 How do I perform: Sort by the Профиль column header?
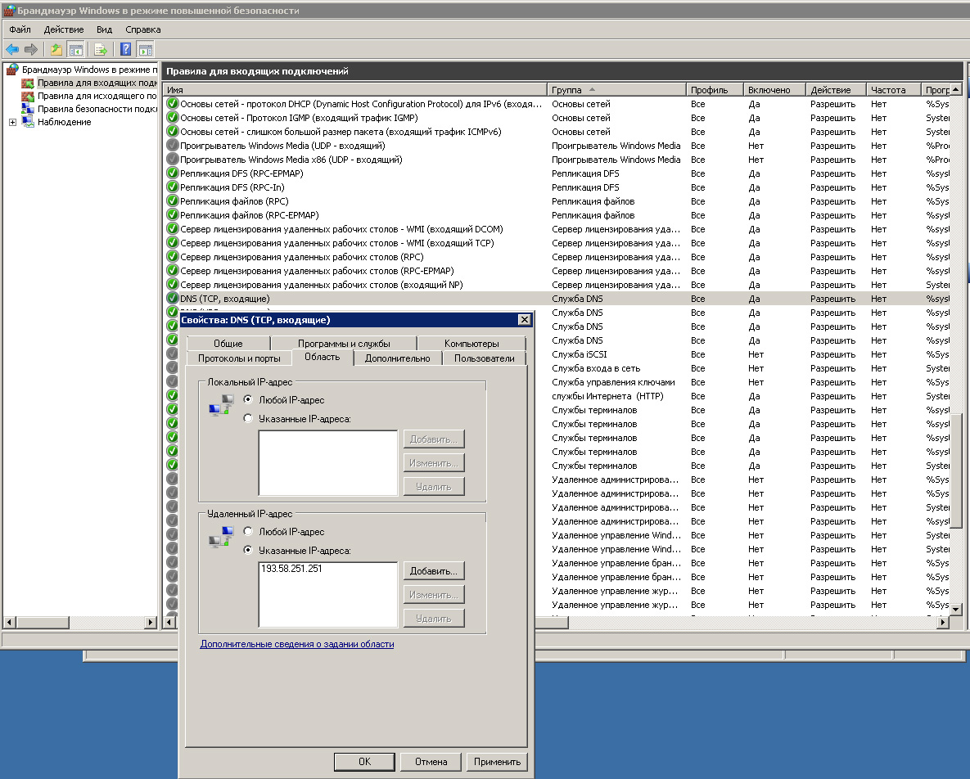(715, 90)
